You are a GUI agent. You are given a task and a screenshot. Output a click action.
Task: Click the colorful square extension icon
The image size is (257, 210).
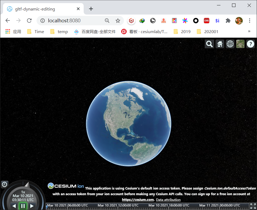174,20
